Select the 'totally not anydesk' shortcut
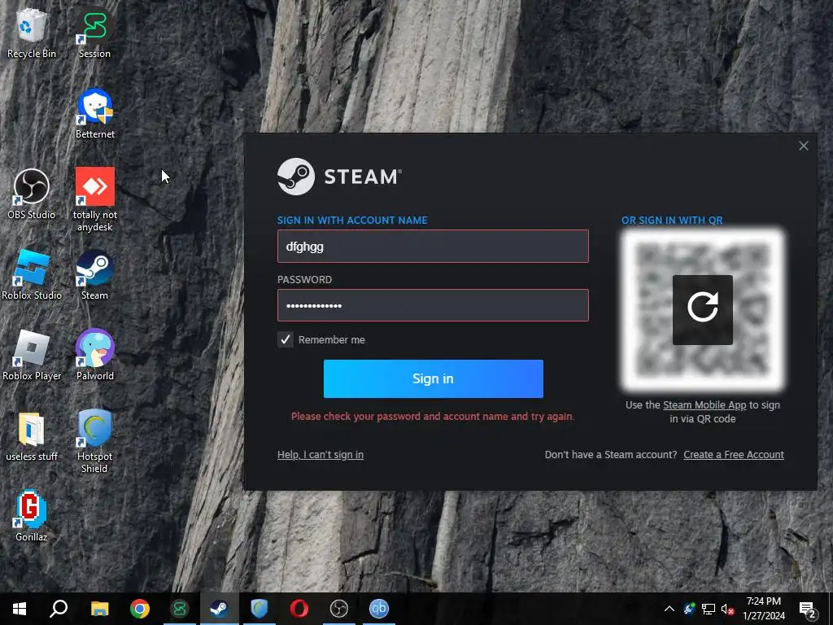Viewport: 833px width, 625px height. tap(94, 199)
